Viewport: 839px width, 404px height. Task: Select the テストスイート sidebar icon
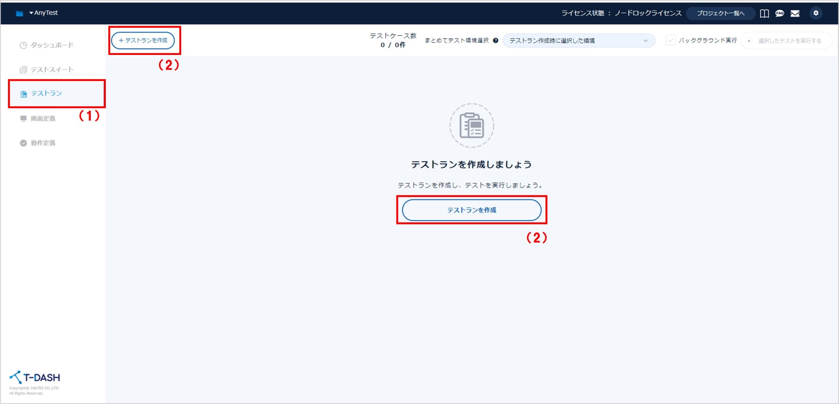pyautogui.click(x=23, y=70)
